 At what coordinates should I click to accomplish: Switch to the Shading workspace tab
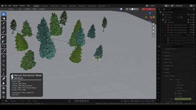click(x=64, y=6)
